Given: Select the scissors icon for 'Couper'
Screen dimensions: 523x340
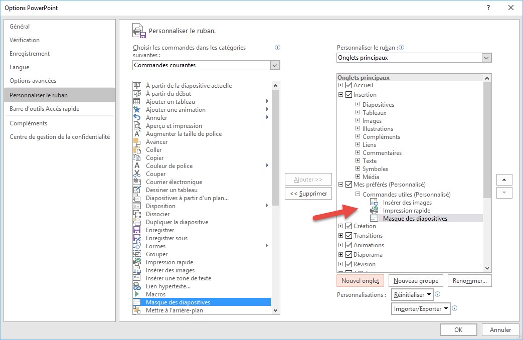Looking at the screenshot, I should 137,174.
